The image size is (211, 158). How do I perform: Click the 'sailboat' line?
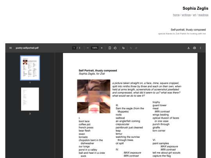tap(120, 118)
